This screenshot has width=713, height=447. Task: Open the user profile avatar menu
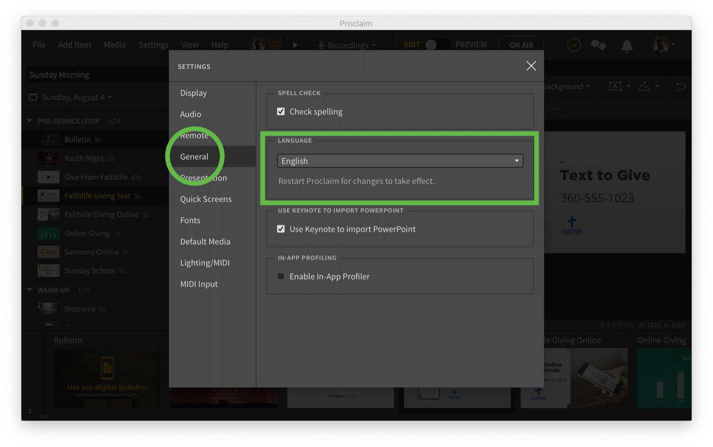point(663,45)
